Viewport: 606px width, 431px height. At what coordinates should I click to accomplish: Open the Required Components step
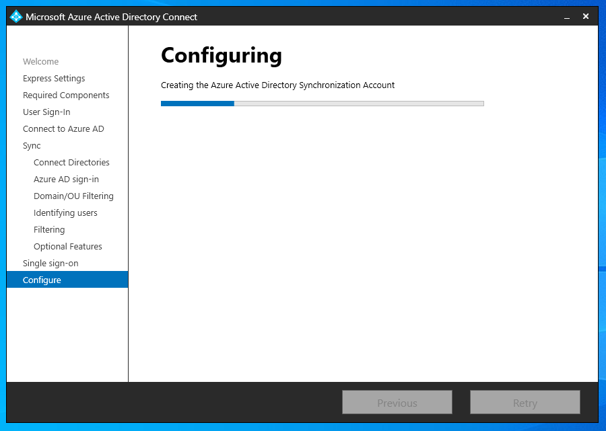pos(66,95)
